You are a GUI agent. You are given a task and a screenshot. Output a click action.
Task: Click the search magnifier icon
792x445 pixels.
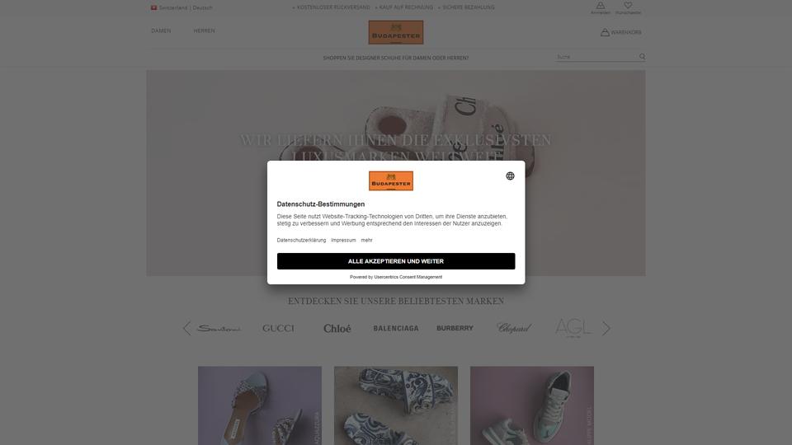pyautogui.click(x=642, y=57)
